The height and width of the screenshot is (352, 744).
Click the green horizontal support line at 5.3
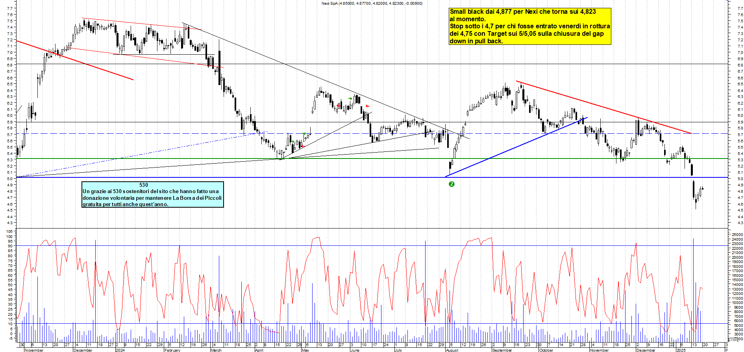(x=372, y=158)
